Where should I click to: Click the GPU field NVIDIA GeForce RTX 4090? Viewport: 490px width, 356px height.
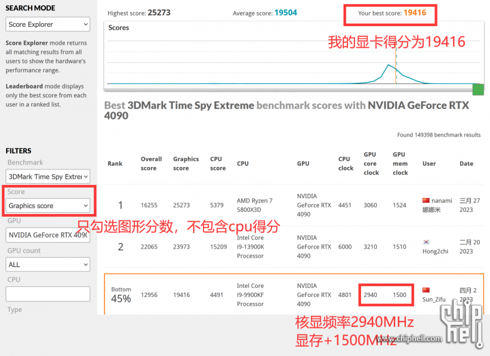pos(48,235)
